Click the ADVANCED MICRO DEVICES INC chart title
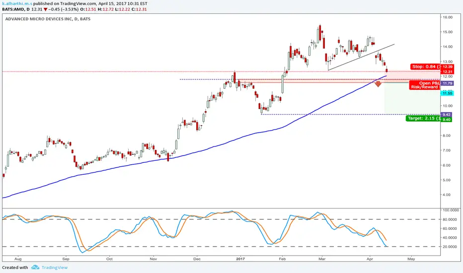463x273 pixels. pyautogui.click(x=48, y=19)
